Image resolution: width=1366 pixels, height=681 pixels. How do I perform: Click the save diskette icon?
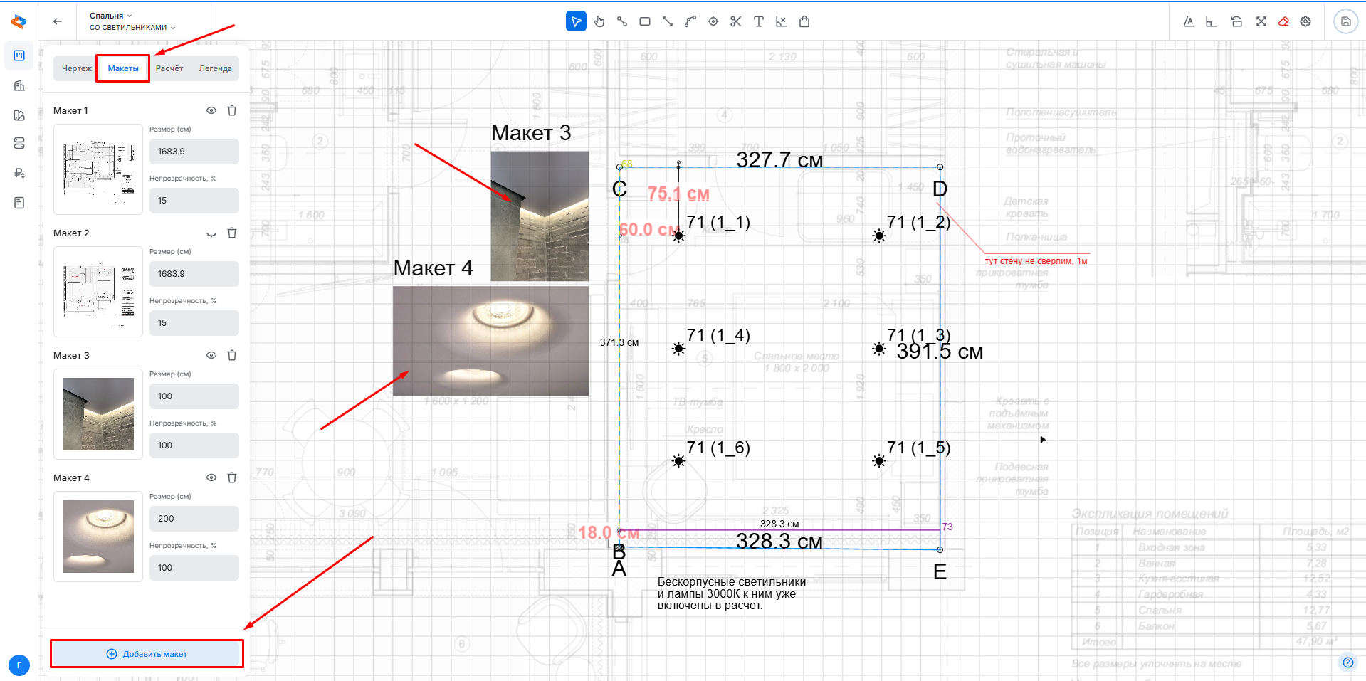1345,21
